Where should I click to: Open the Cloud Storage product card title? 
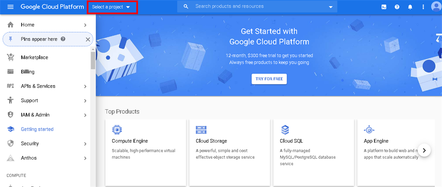212,141
